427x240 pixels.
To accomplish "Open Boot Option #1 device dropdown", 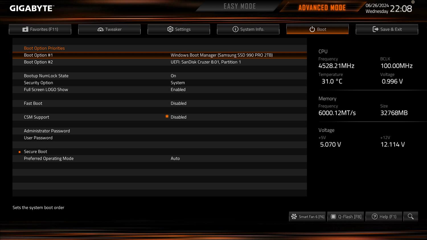I will point(221,55).
